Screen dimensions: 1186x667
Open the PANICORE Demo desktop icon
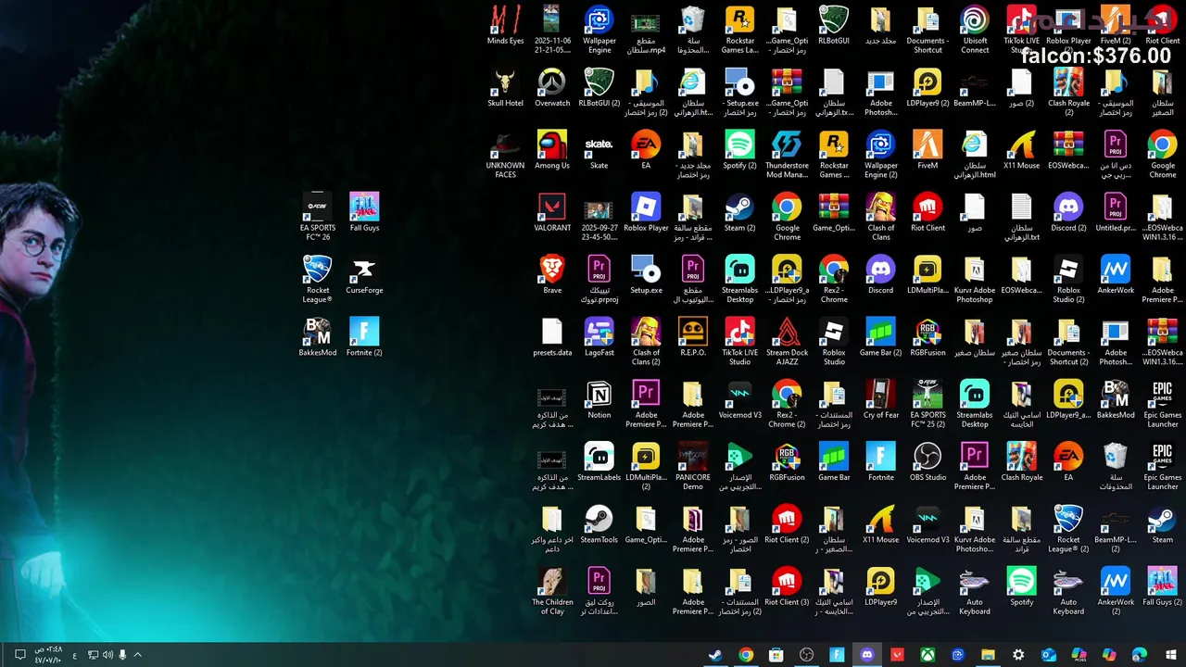pos(692,466)
